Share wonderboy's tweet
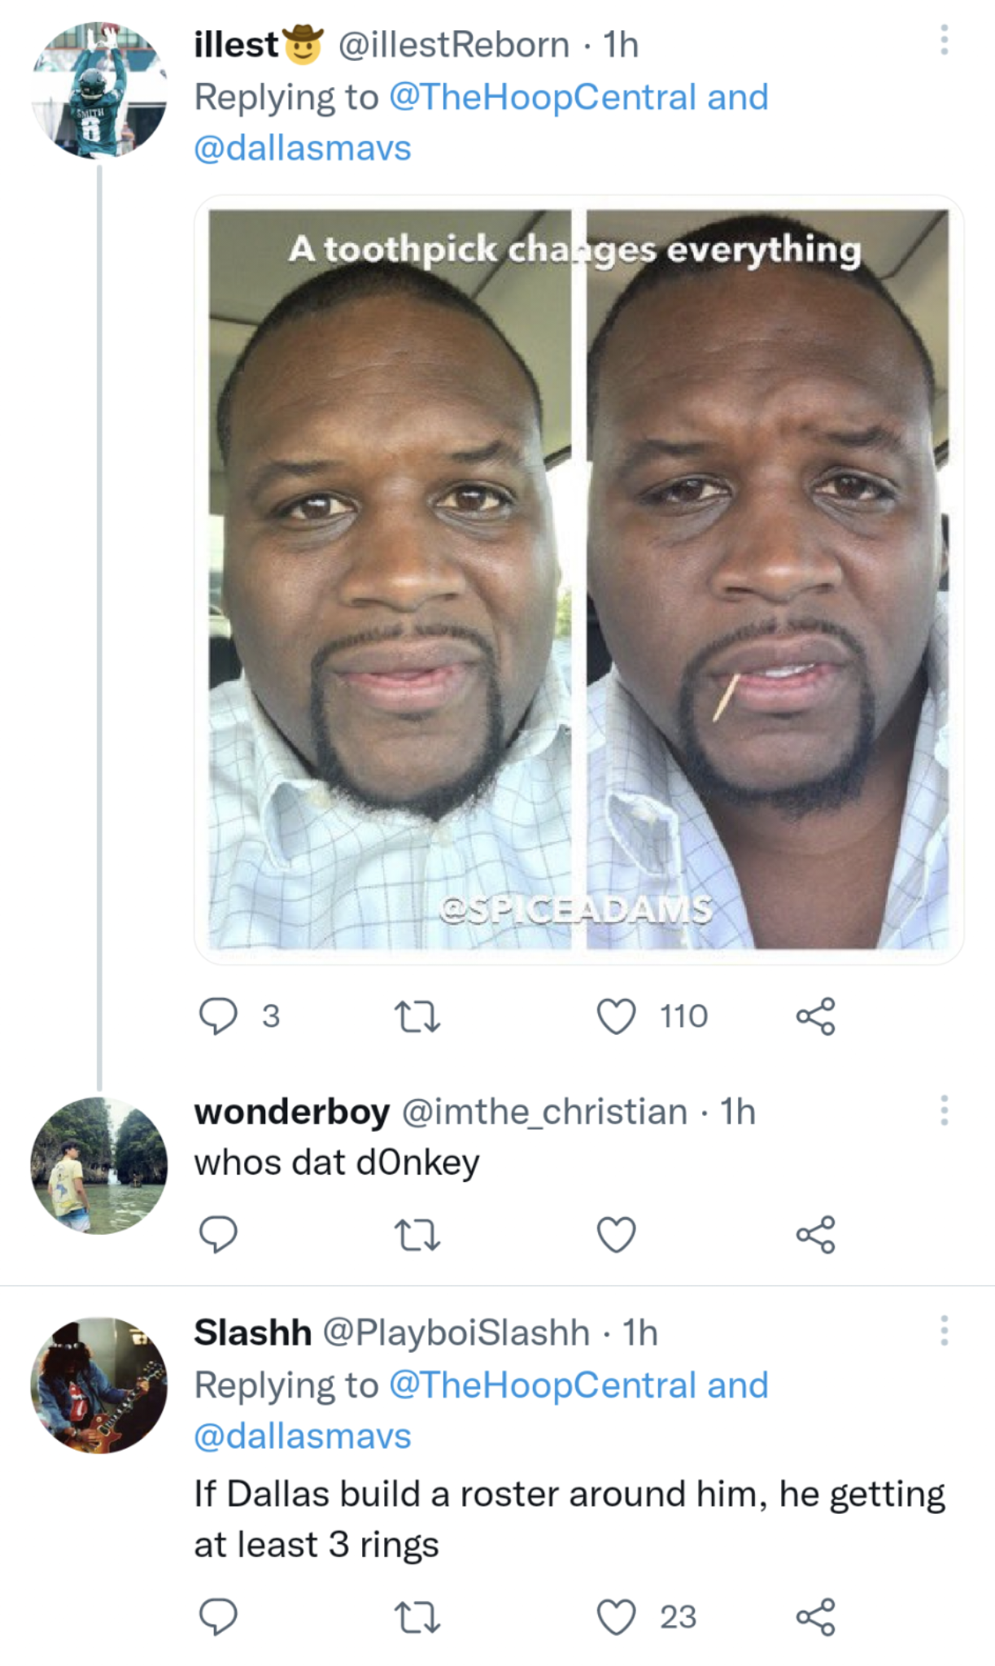The image size is (995, 1666). tap(815, 1234)
